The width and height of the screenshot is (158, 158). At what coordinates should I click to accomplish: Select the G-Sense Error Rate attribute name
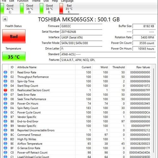coord(29,148)
